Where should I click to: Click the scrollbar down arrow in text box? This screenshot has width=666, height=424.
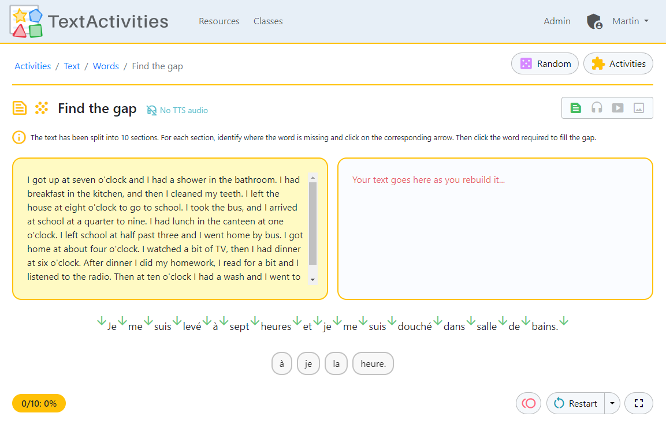click(312, 279)
